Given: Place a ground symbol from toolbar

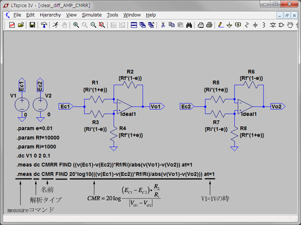Looking at the screenshot, I should (x=228, y=24).
